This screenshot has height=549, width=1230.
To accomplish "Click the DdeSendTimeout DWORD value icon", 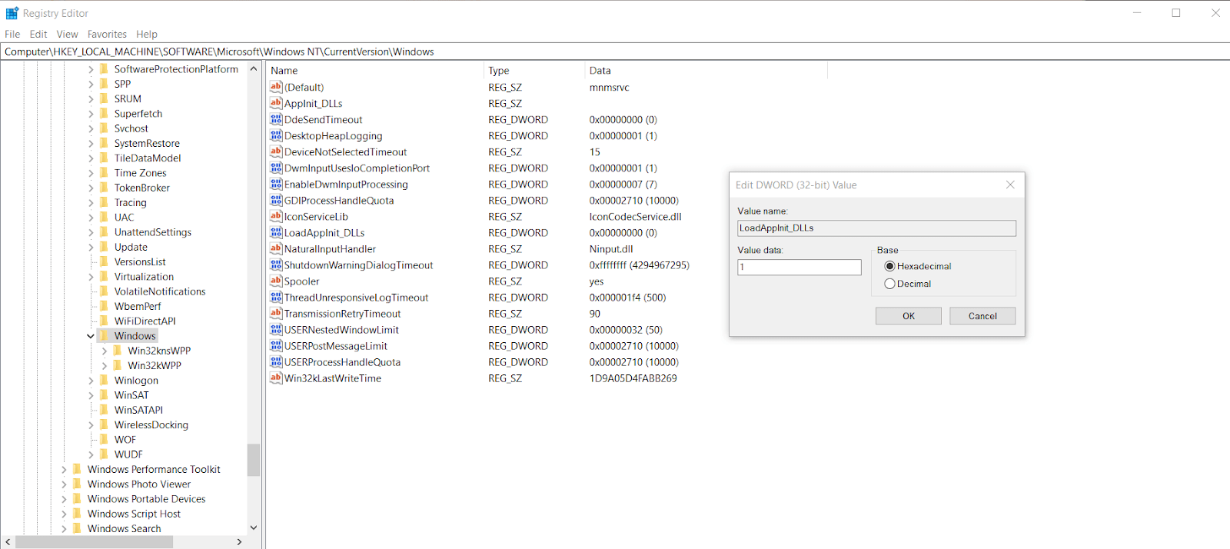I will click(x=276, y=119).
